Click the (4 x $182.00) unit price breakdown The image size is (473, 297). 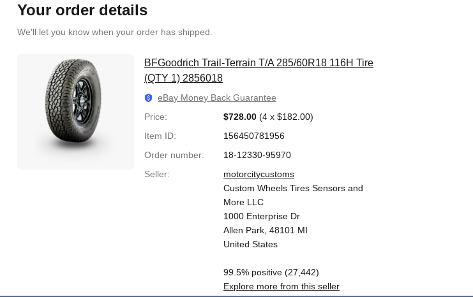coord(286,117)
